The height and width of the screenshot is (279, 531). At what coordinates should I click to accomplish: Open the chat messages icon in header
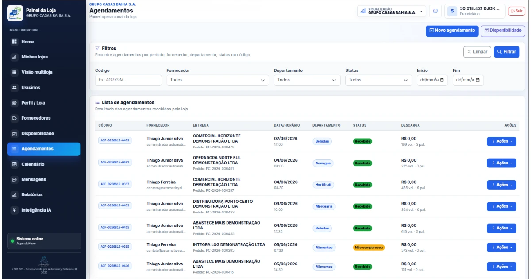pos(435,11)
